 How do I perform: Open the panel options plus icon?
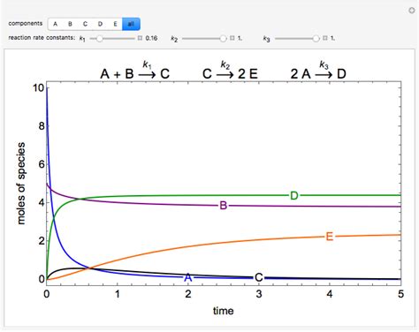412,11
